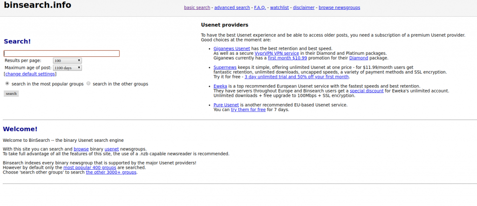
Task: Click browse newsgroups in header
Action: point(339,7)
